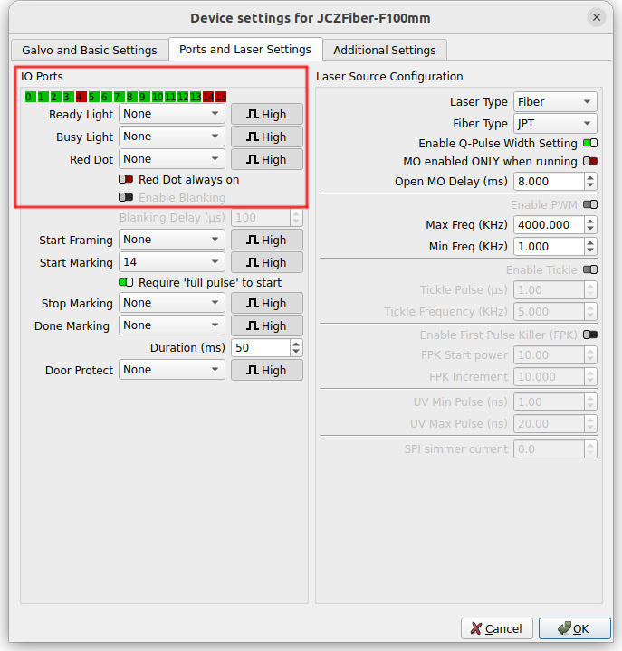Increase Duration (ms) with stepper arrow
Viewport: 622px width, 651px height.
tap(296, 344)
